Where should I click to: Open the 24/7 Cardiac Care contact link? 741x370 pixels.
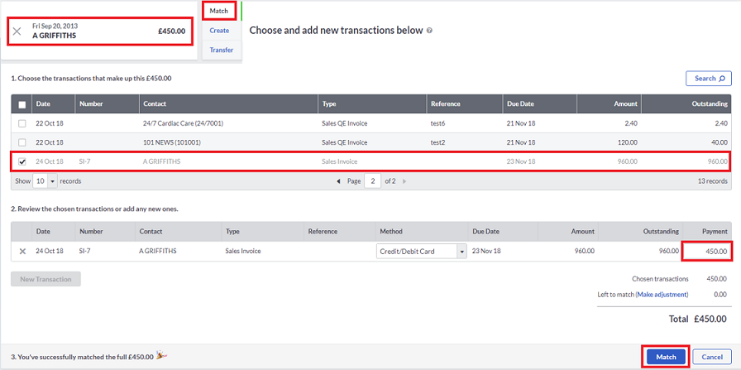pos(168,123)
